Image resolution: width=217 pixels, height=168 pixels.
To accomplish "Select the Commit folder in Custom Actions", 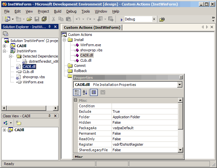I will coord(80,66).
